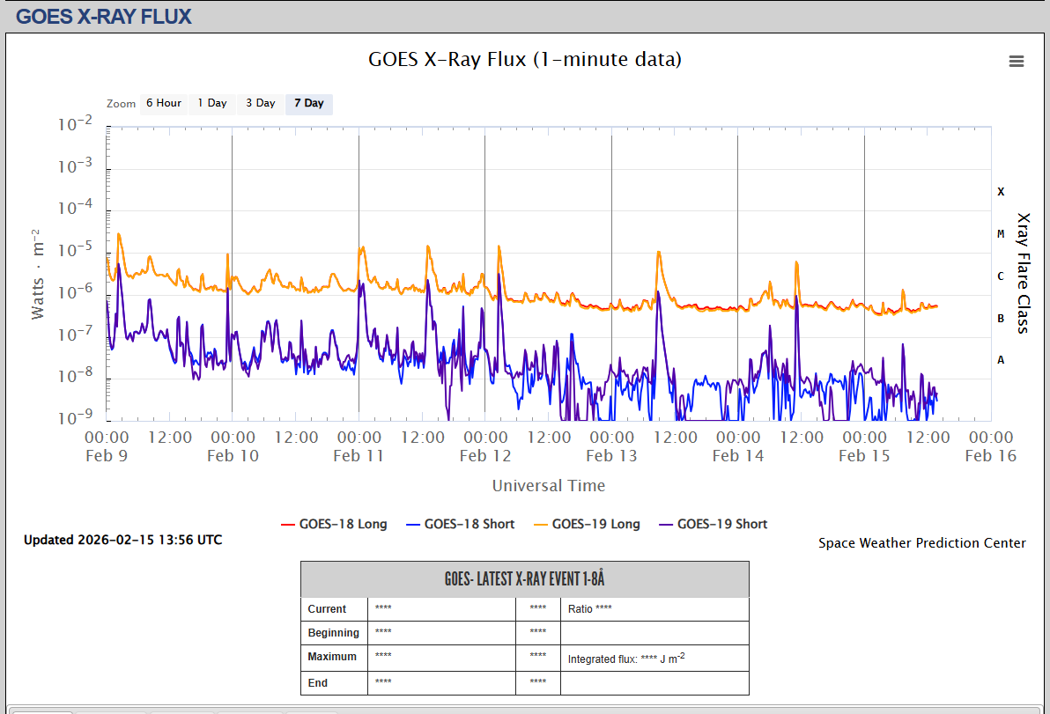Screen dimensions: 1050x714
Task: Set zoom to 6 Hour
Action: point(164,104)
